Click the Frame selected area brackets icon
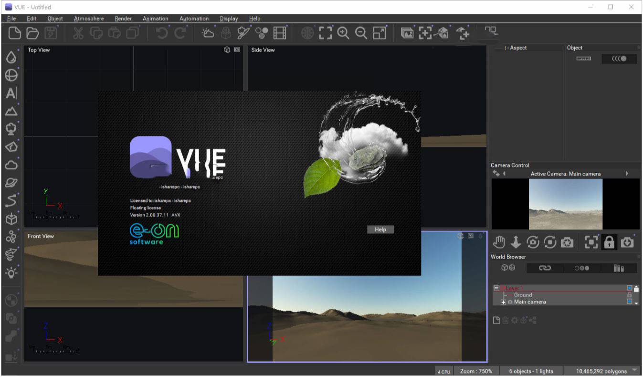 (326, 33)
